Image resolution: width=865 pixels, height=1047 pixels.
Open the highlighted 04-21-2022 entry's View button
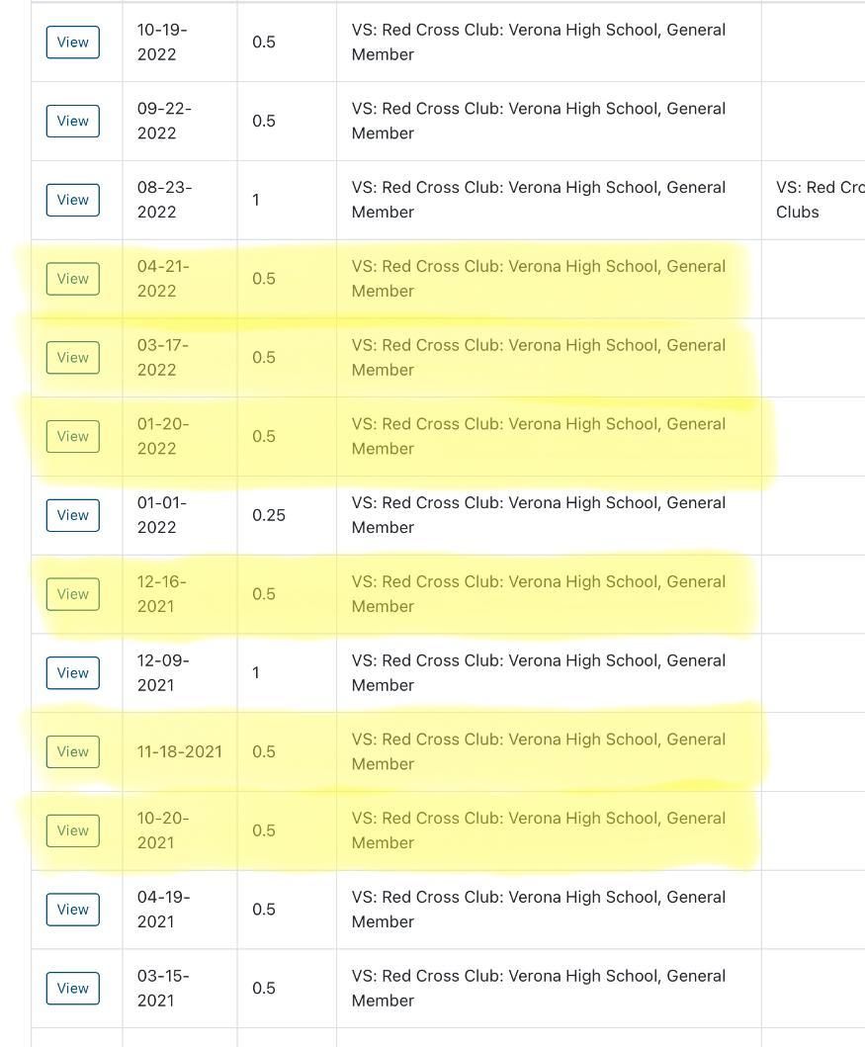(73, 279)
